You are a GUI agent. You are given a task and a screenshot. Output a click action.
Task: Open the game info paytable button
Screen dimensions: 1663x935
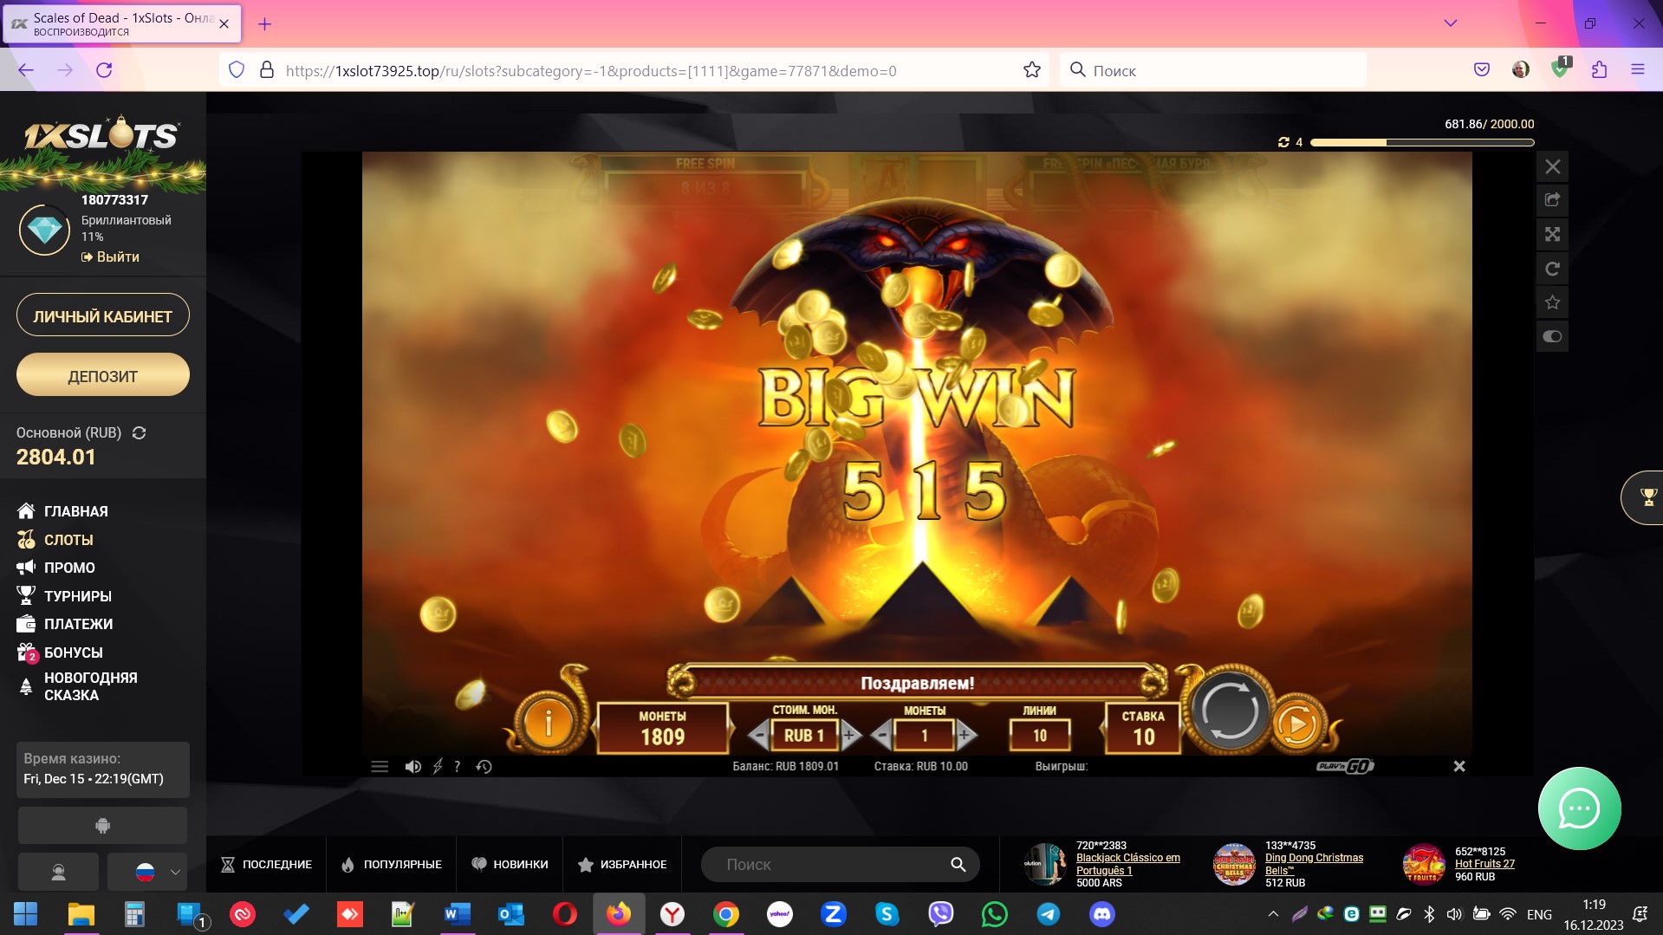pos(549,722)
